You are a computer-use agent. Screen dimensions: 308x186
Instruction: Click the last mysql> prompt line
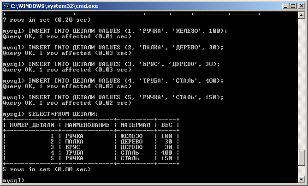pyautogui.click(x=13, y=180)
